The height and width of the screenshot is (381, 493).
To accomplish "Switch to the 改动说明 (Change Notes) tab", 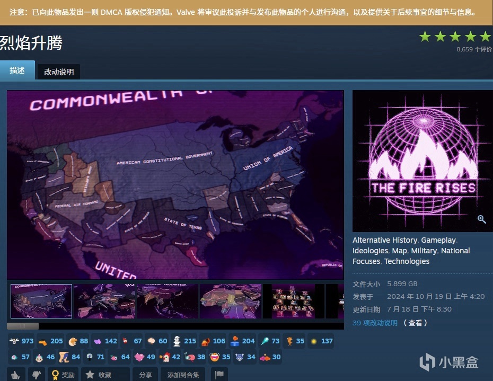I will [x=59, y=72].
